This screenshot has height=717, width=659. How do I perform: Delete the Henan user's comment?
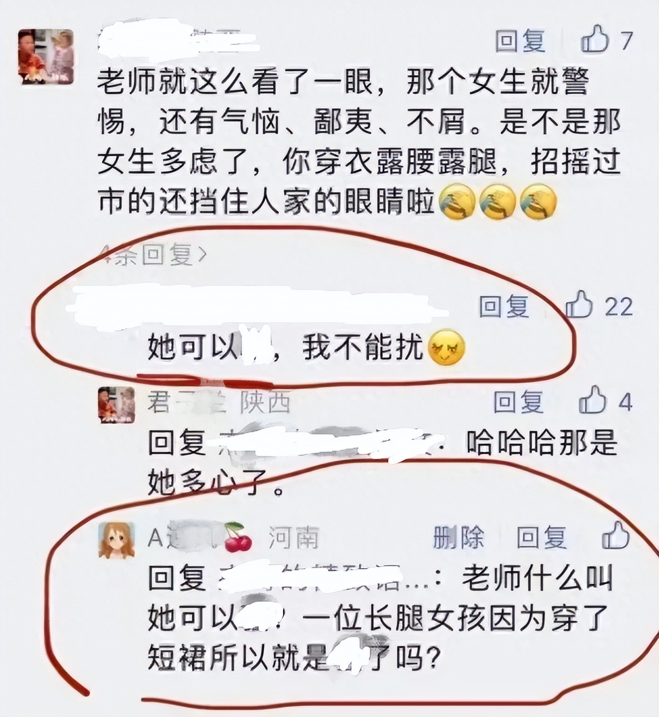tap(458, 537)
